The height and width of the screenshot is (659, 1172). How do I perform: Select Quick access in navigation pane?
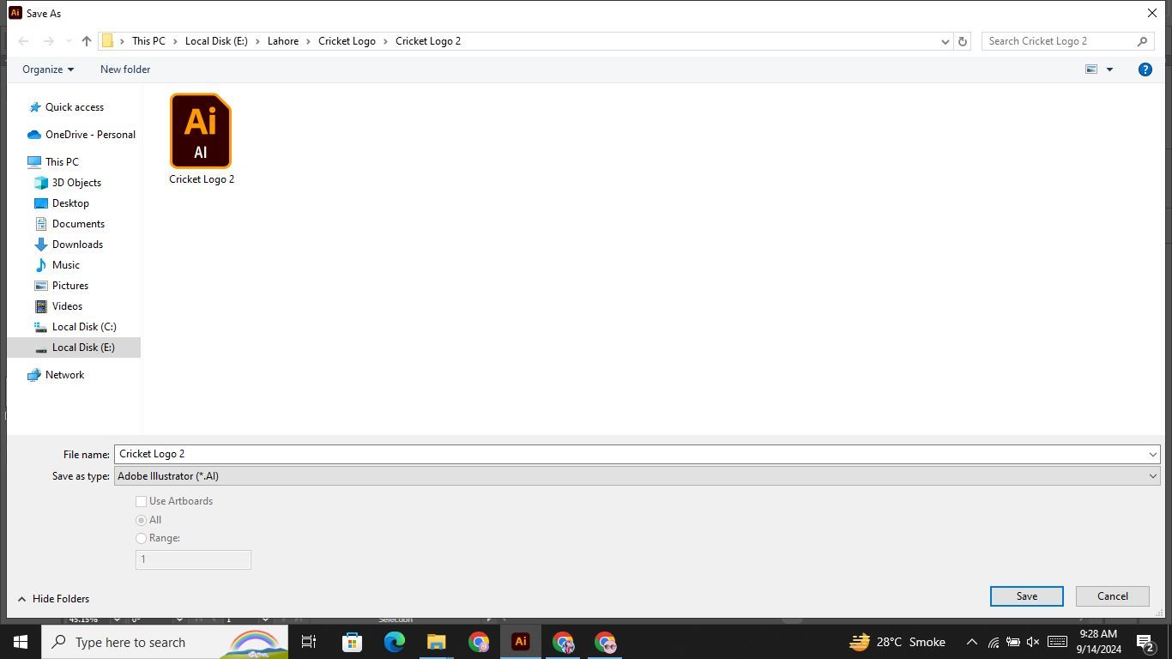pos(75,107)
